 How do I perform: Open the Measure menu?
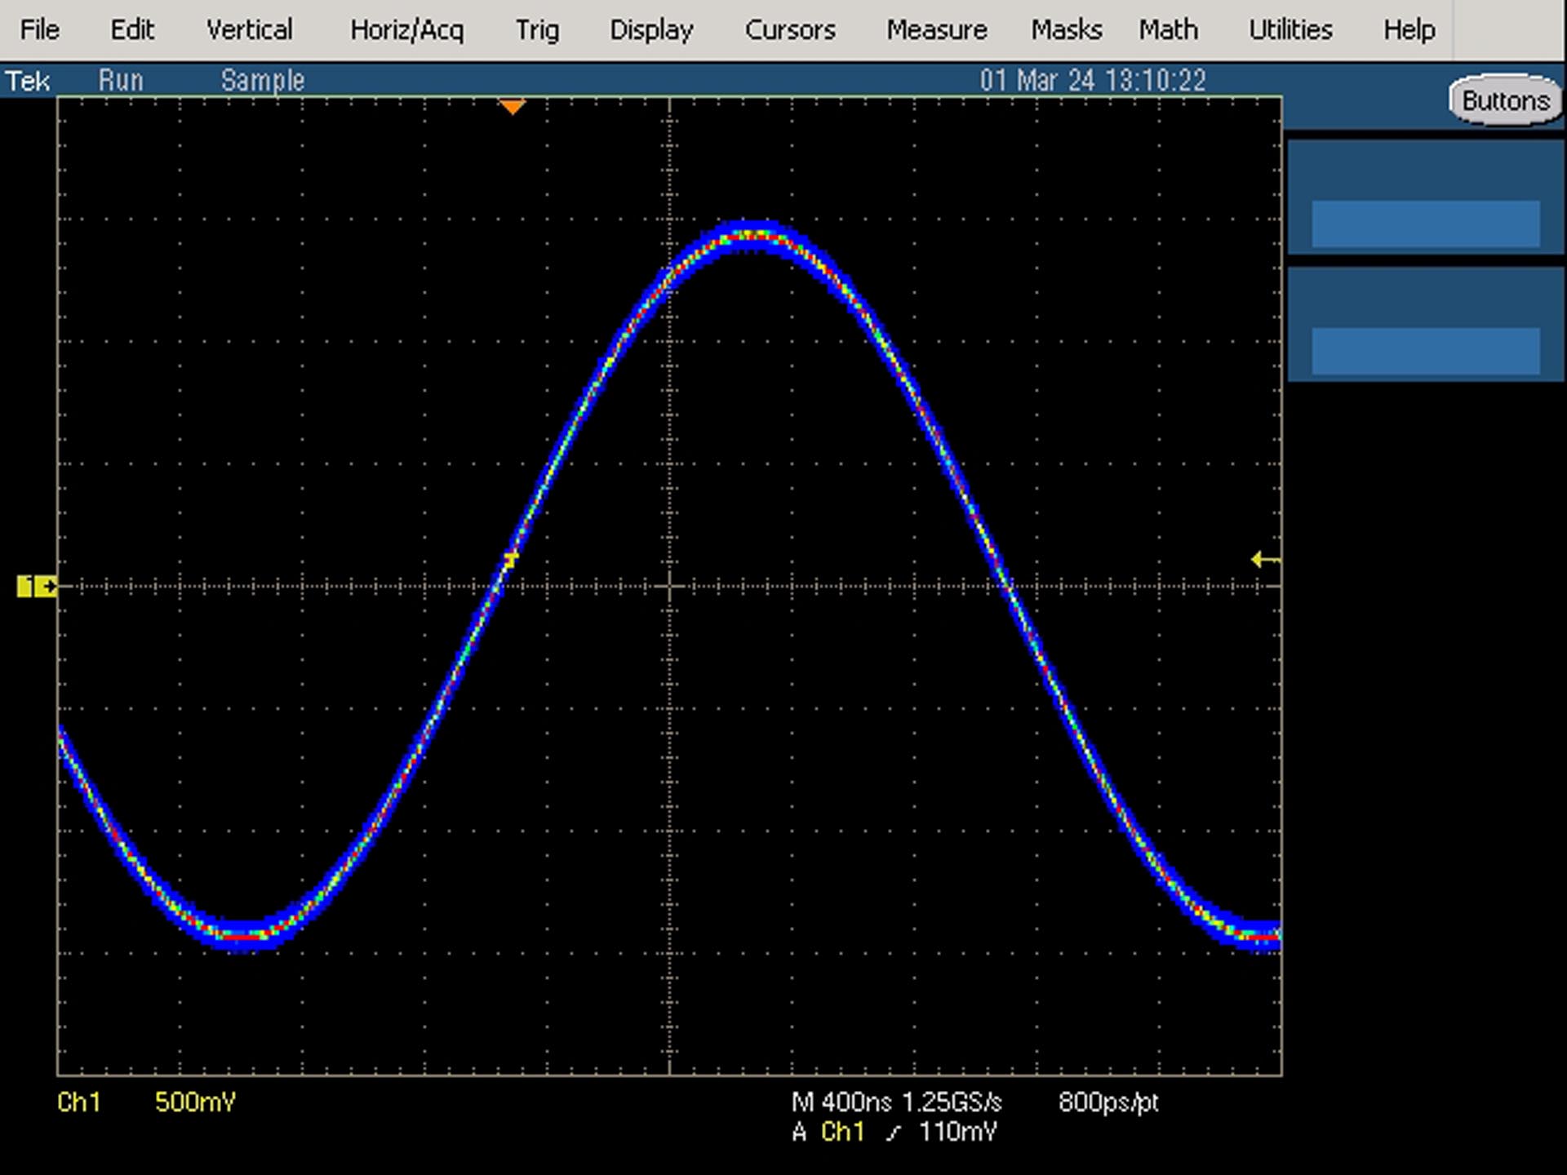point(937,30)
